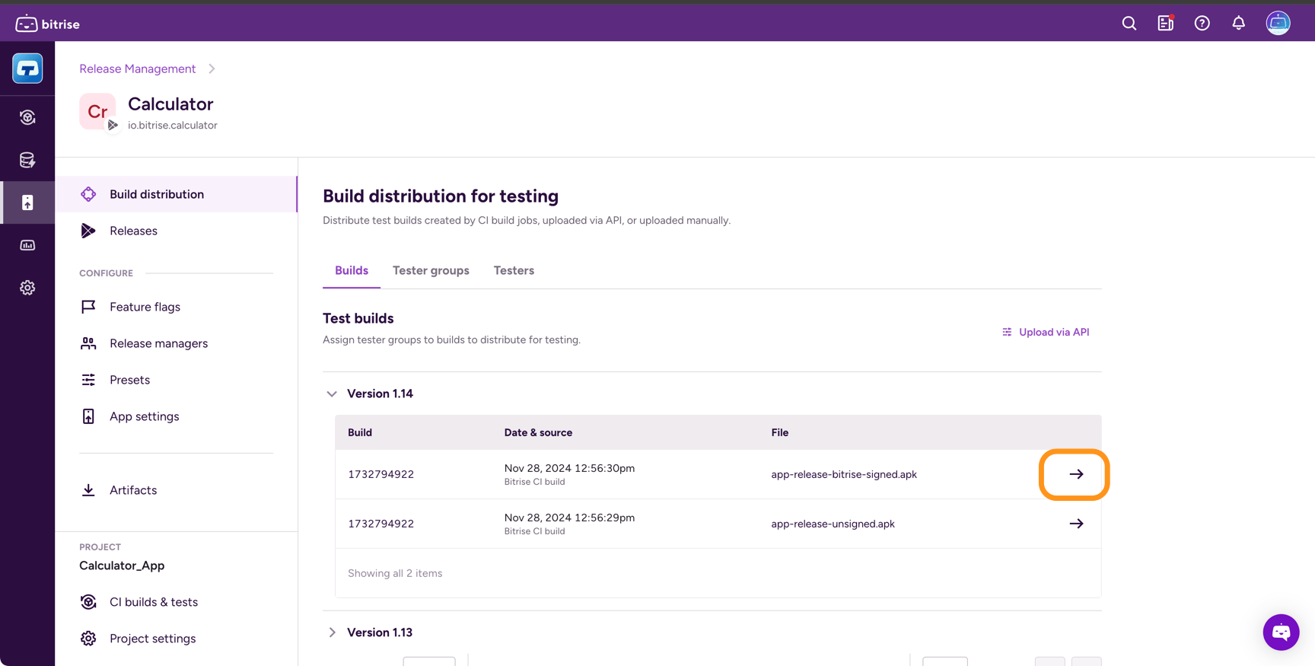Click the Artifacts download icon
The width and height of the screenshot is (1315, 666).
coord(88,490)
